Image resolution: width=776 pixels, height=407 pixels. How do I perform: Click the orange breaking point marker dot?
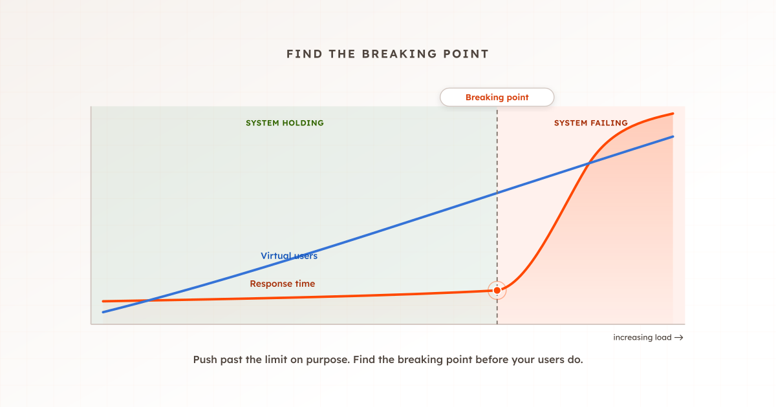(x=497, y=291)
